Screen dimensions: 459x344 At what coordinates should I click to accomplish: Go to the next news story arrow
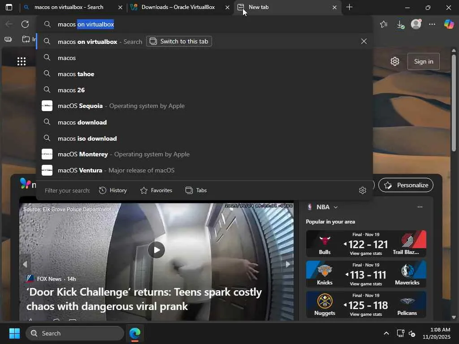[x=288, y=264]
